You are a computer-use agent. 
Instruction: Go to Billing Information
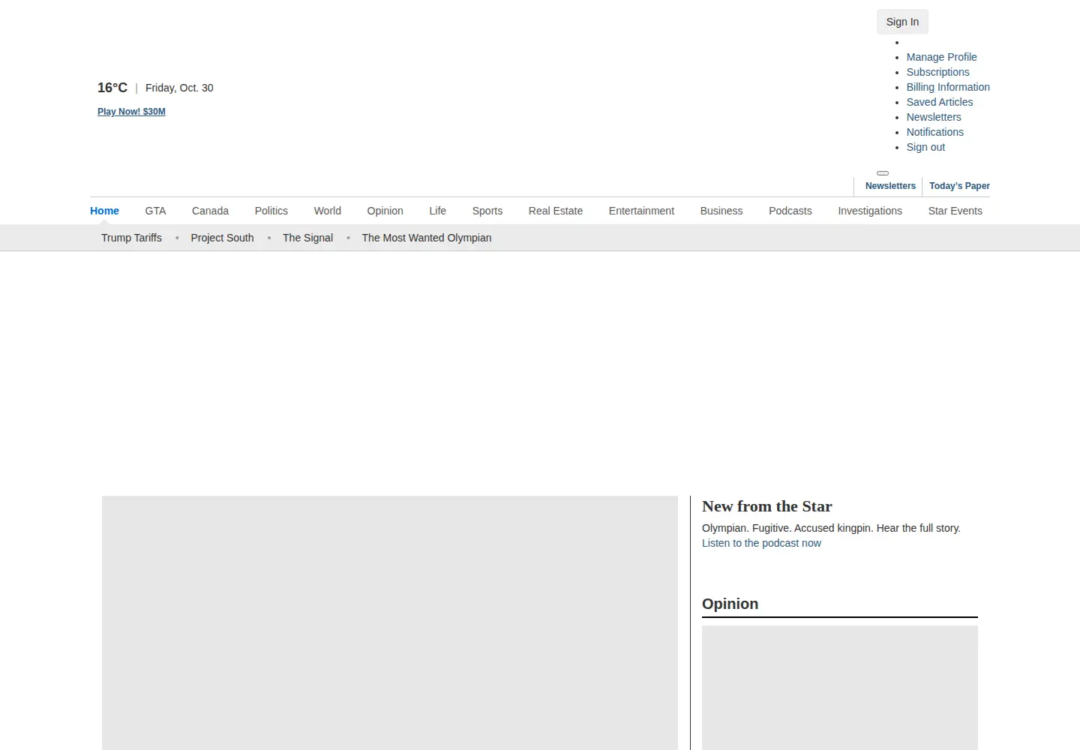coord(948,87)
